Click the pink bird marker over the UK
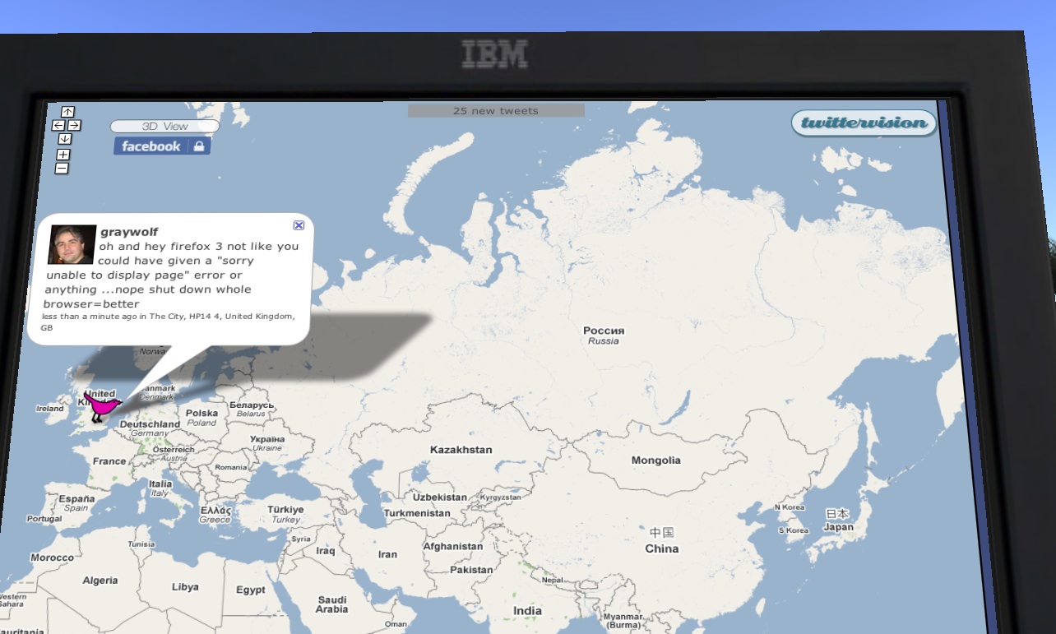The width and height of the screenshot is (1056, 634). click(x=102, y=406)
